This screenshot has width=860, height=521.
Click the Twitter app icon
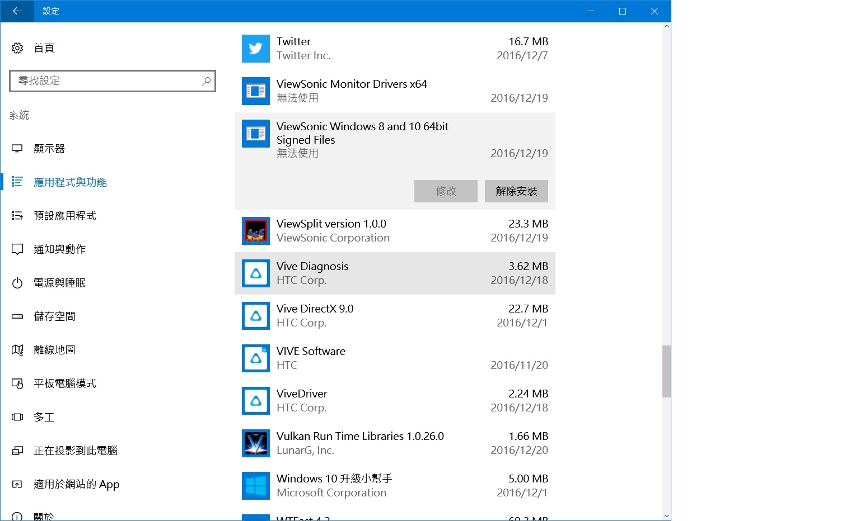[x=256, y=49]
